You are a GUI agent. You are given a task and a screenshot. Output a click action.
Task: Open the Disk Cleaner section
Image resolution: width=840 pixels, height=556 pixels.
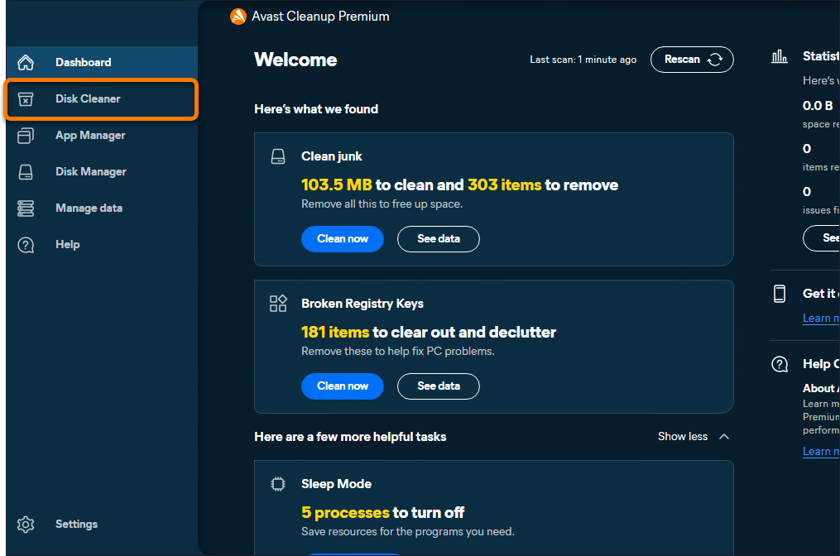click(x=102, y=99)
